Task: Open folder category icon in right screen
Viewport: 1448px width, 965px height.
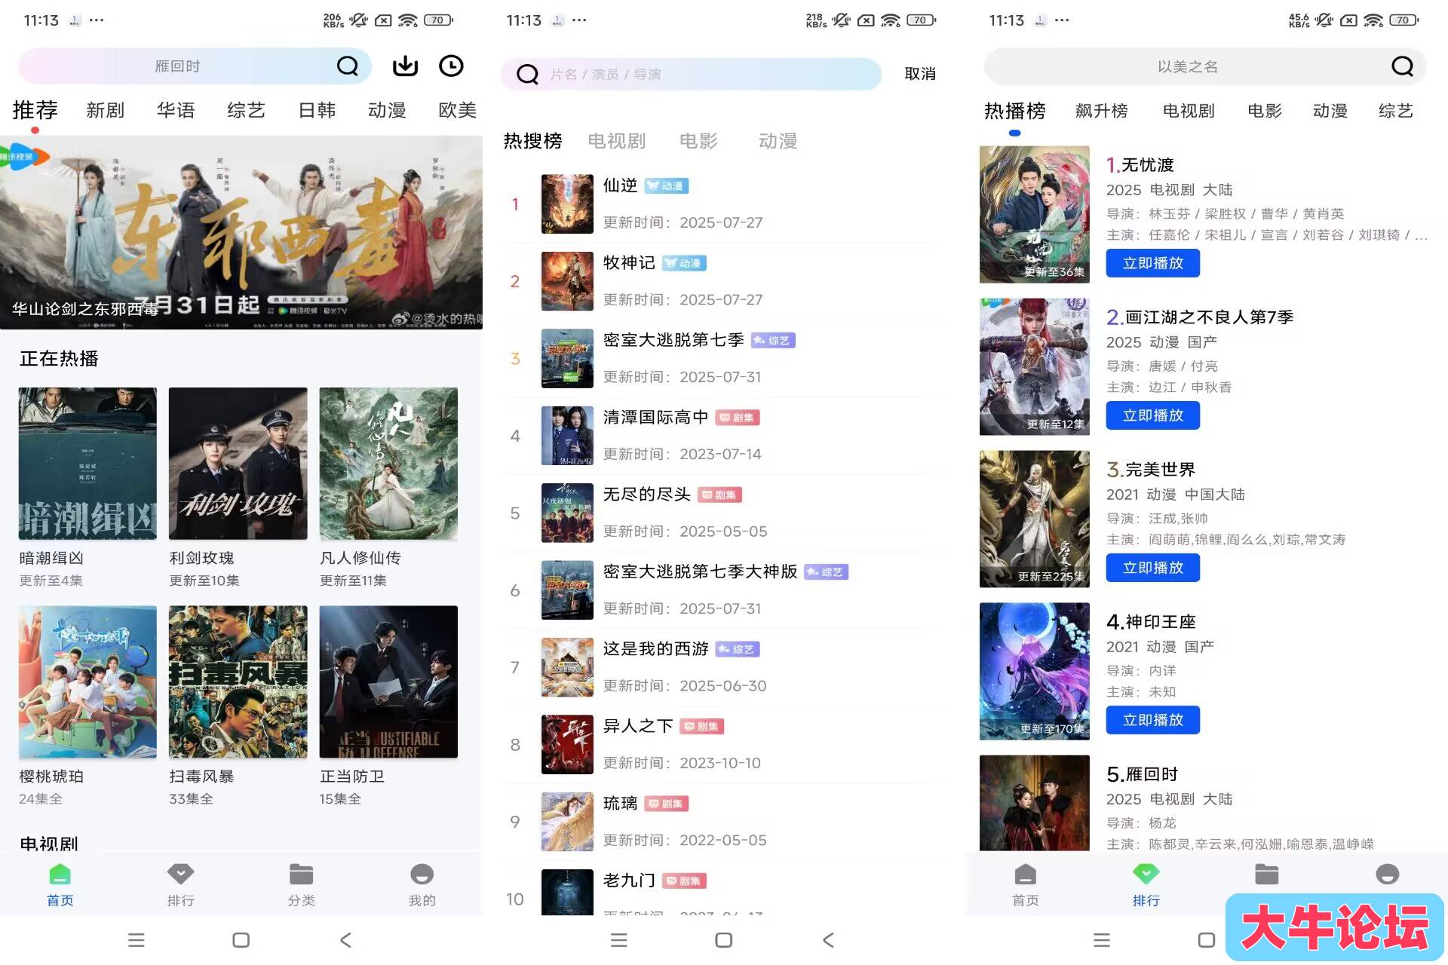Action: pos(1266,875)
